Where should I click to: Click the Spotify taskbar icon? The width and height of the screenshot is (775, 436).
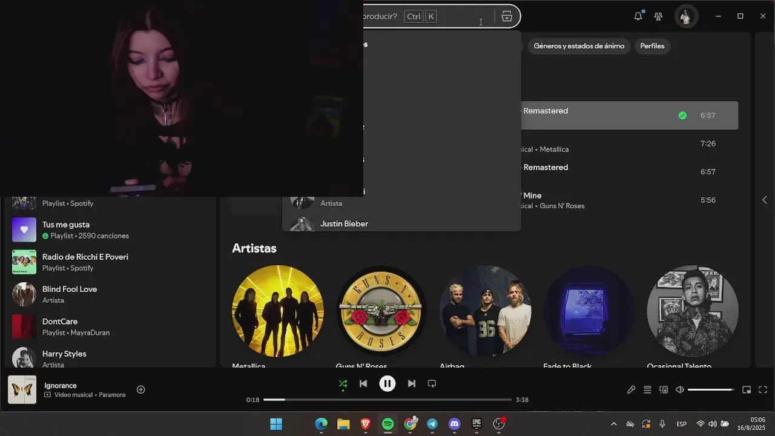pos(388,424)
